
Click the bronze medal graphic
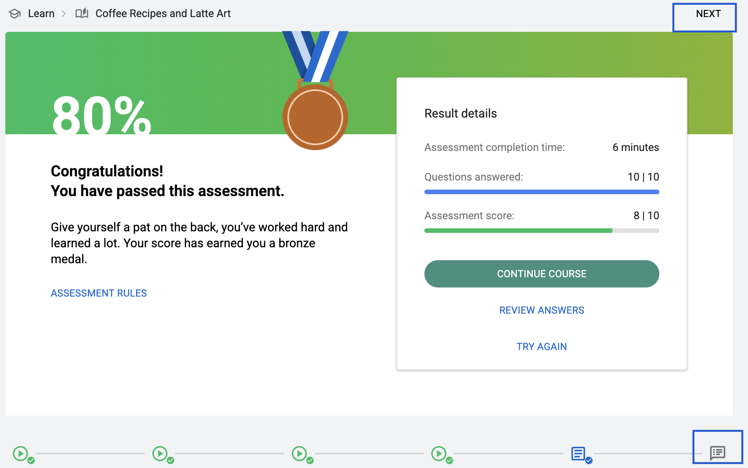(315, 117)
